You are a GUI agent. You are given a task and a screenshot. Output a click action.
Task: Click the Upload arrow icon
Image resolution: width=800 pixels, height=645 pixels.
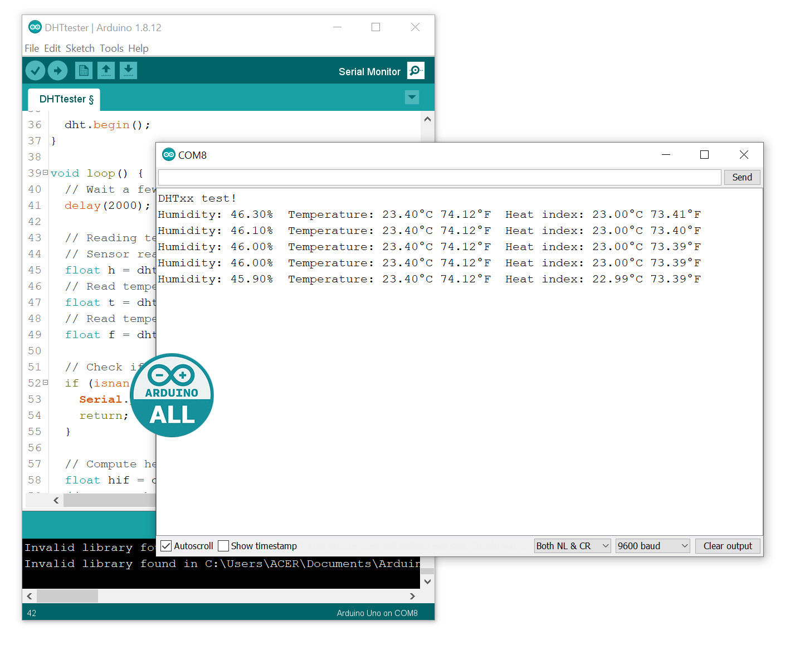point(57,71)
